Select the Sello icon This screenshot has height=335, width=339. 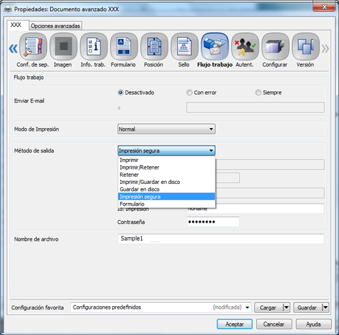tap(184, 47)
